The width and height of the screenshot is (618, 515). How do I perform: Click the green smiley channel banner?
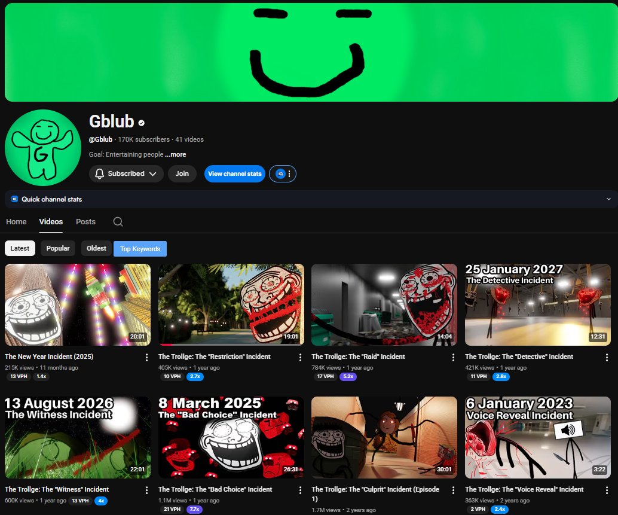tap(311, 52)
